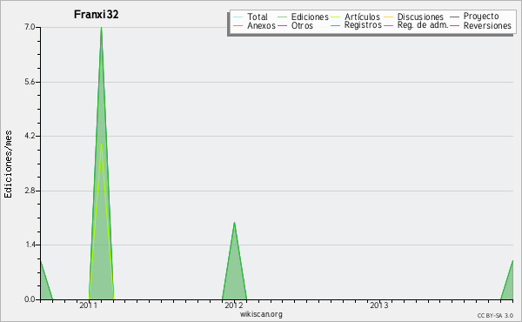Click the Proyecto legend entry
Screen dimensions: 522x322
(x=474, y=17)
